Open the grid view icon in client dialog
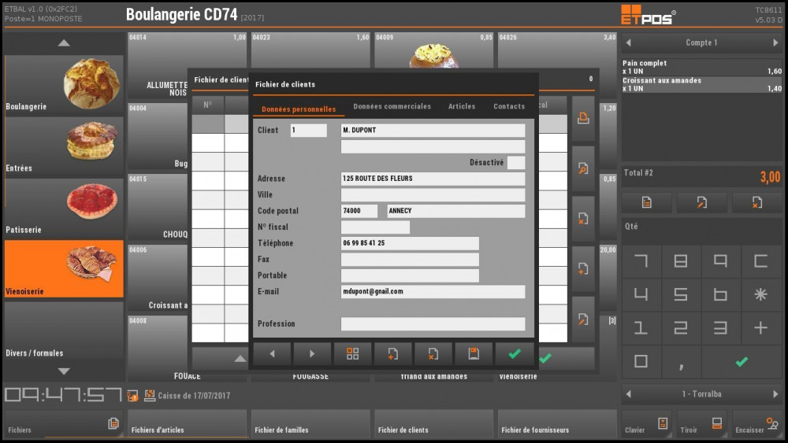This screenshot has width=788, height=443. pyautogui.click(x=352, y=354)
